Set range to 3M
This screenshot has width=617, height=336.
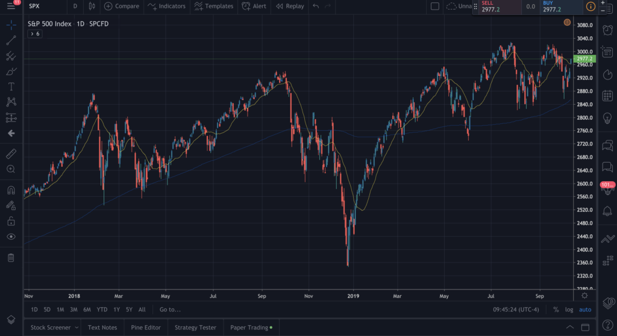coord(74,310)
